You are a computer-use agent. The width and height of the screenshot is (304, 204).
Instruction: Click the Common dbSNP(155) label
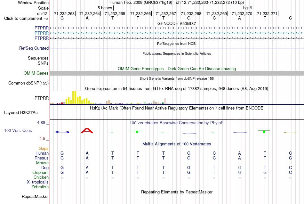point(28,83)
